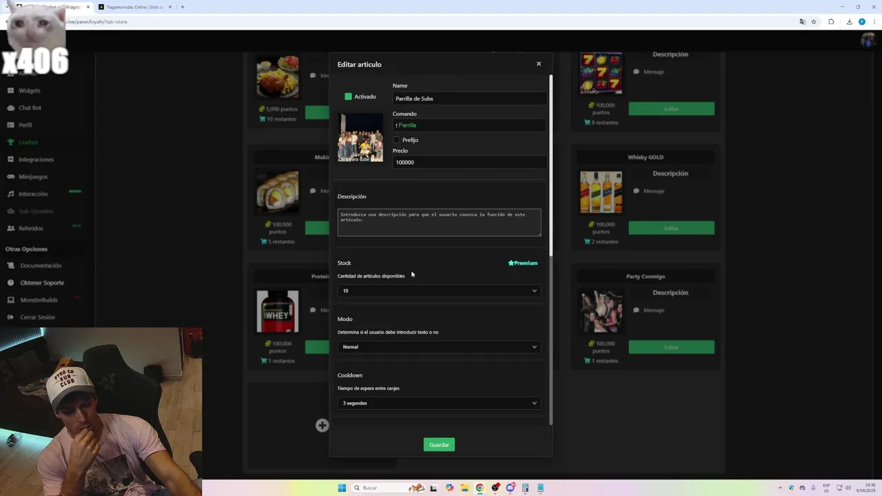882x496 pixels.
Task: Click the translate page icon
Action: (802, 21)
